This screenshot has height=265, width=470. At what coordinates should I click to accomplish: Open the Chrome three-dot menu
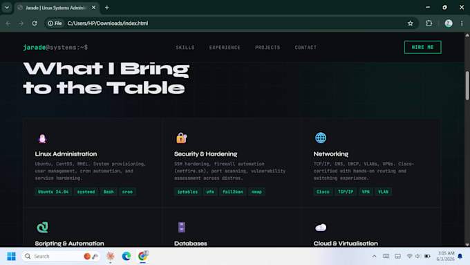[462, 23]
